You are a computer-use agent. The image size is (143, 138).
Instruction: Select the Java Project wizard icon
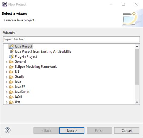pos(11,47)
